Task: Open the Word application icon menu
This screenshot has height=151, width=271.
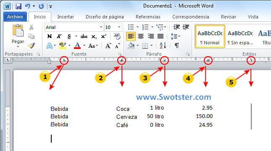Action: click(7, 7)
